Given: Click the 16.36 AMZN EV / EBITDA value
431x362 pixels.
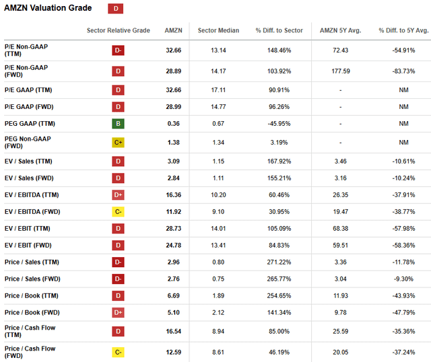Looking at the screenshot, I should tap(174, 195).
